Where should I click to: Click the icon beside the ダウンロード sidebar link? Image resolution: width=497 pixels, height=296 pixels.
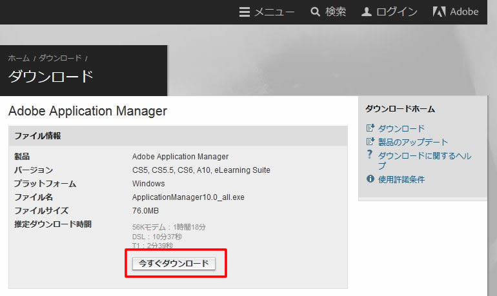370,128
